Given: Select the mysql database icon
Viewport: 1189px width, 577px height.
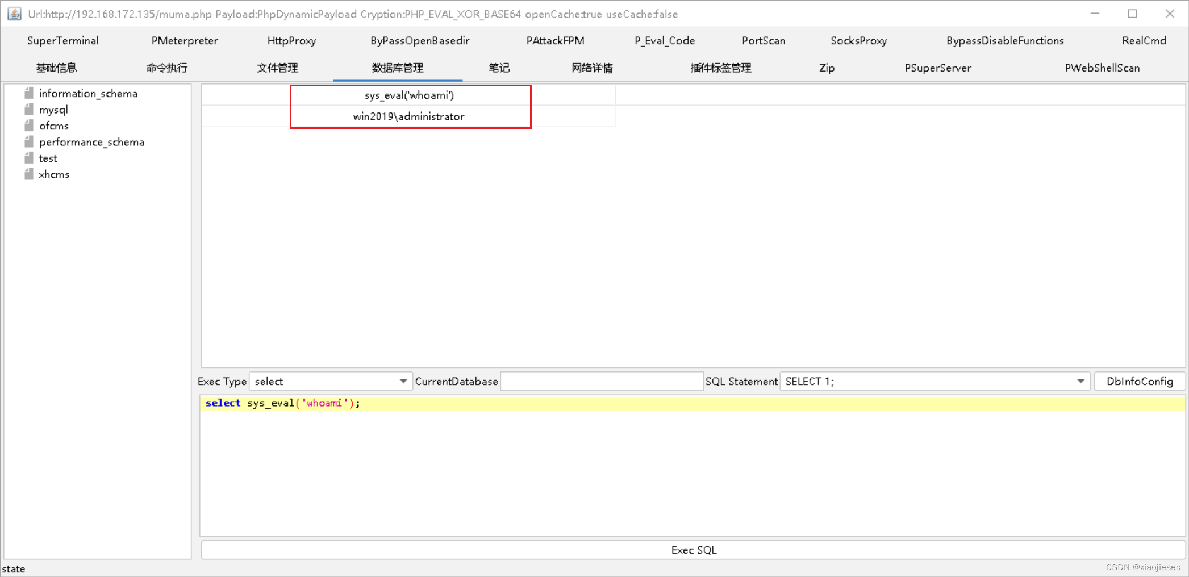Looking at the screenshot, I should [30, 110].
